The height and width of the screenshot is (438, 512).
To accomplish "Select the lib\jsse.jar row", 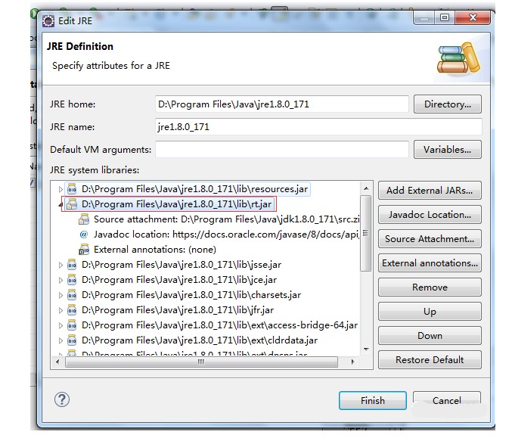I will (x=174, y=265).
